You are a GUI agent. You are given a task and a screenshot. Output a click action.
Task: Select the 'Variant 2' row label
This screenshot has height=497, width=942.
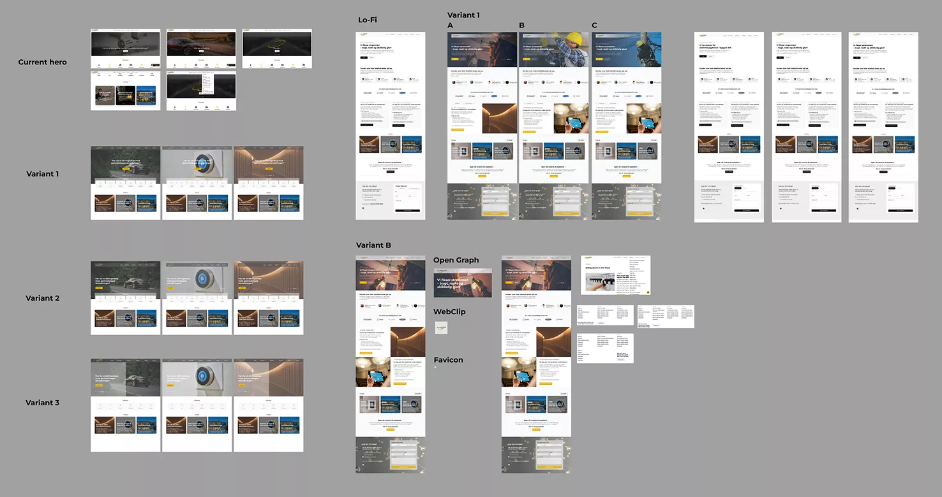[43, 298]
